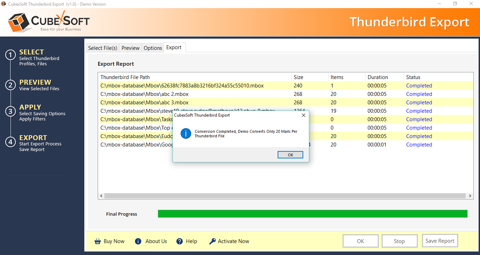480x255 pixels.
Task: Click the Buy Now basket icon
Action: (x=98, y=241)
